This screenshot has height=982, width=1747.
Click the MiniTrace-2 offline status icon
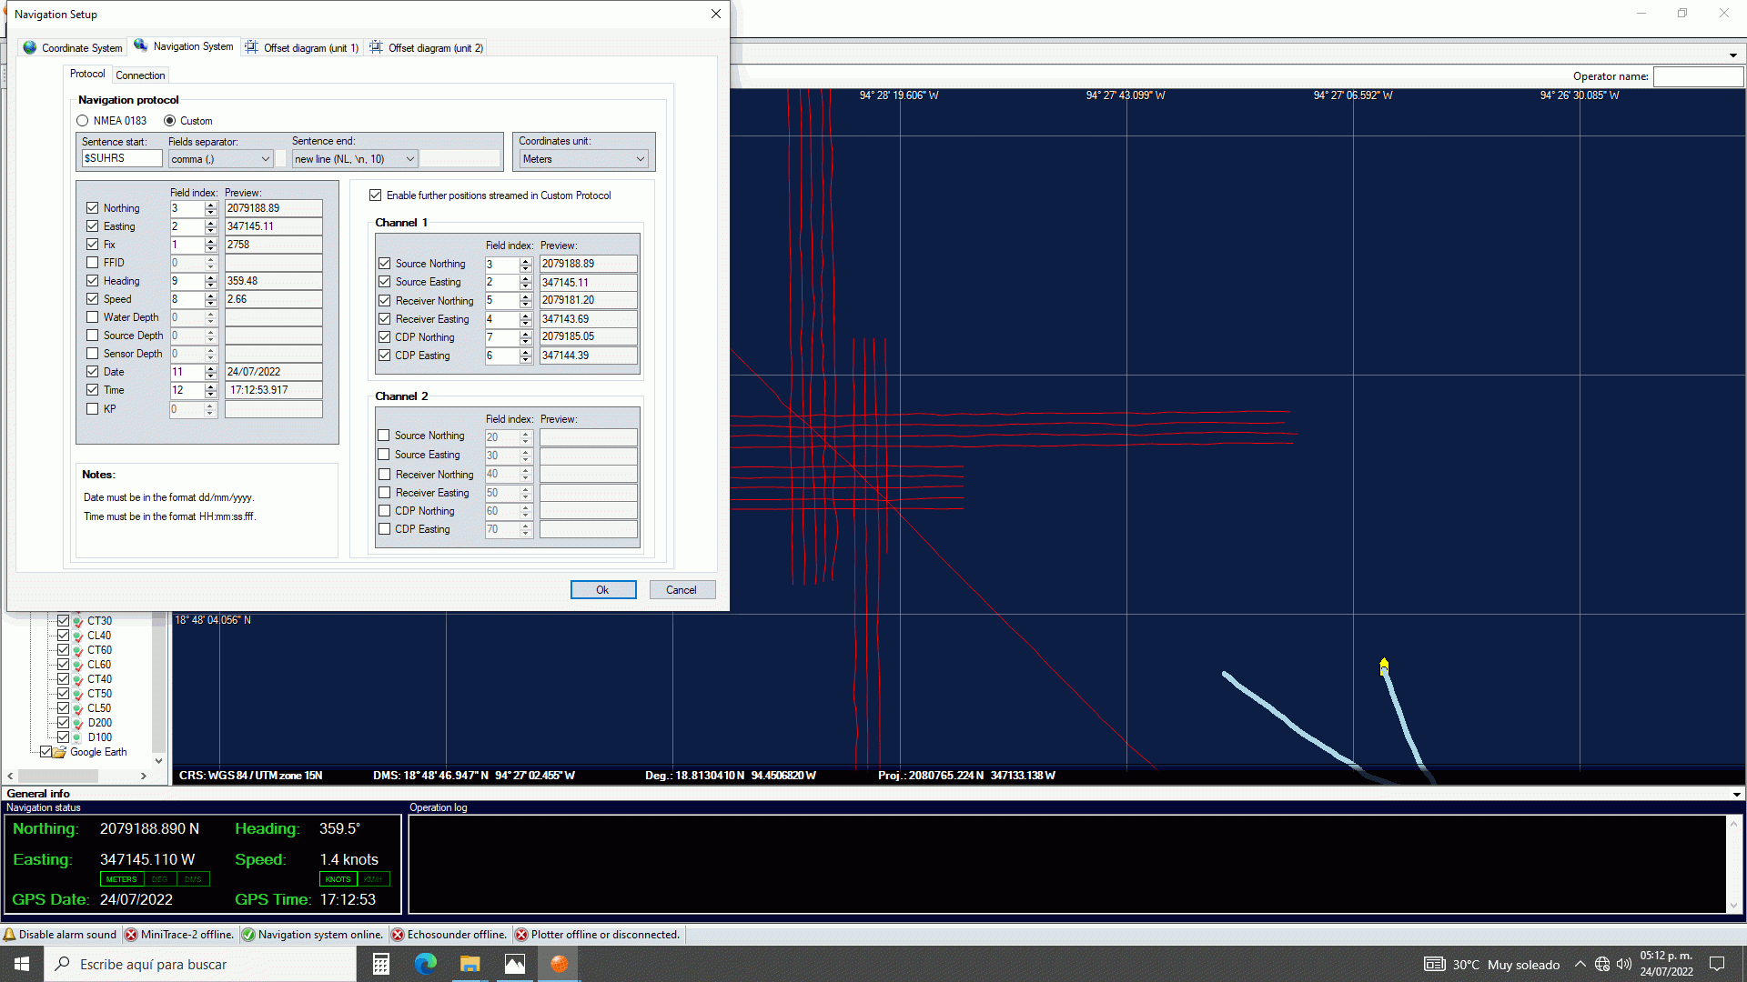[131, 935]
